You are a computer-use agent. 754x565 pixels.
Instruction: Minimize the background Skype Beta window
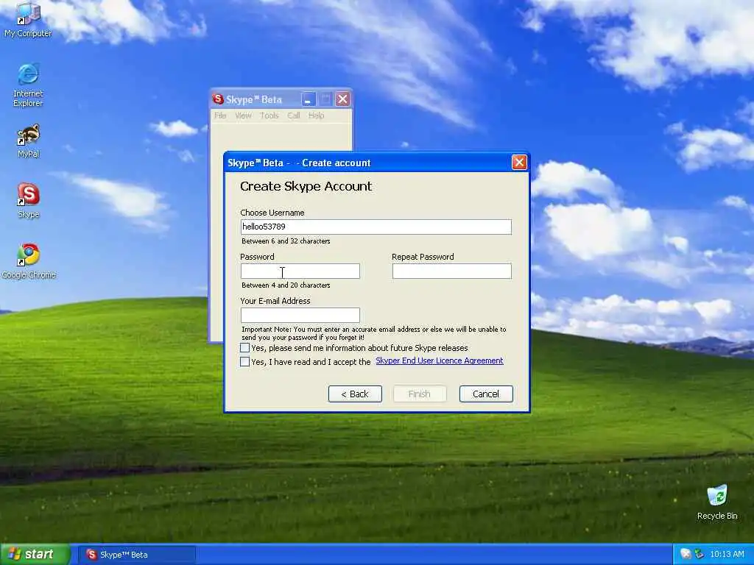309,99
